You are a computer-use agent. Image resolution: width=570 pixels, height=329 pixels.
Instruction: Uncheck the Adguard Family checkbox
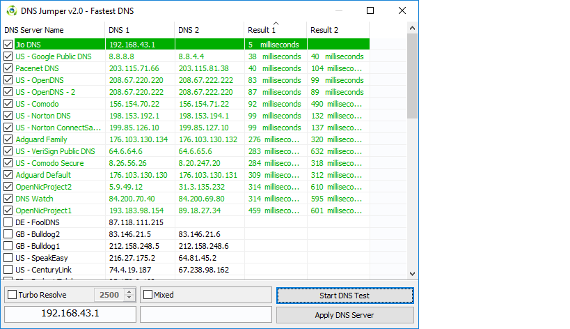pyautogui.click(x=8, y=139)
